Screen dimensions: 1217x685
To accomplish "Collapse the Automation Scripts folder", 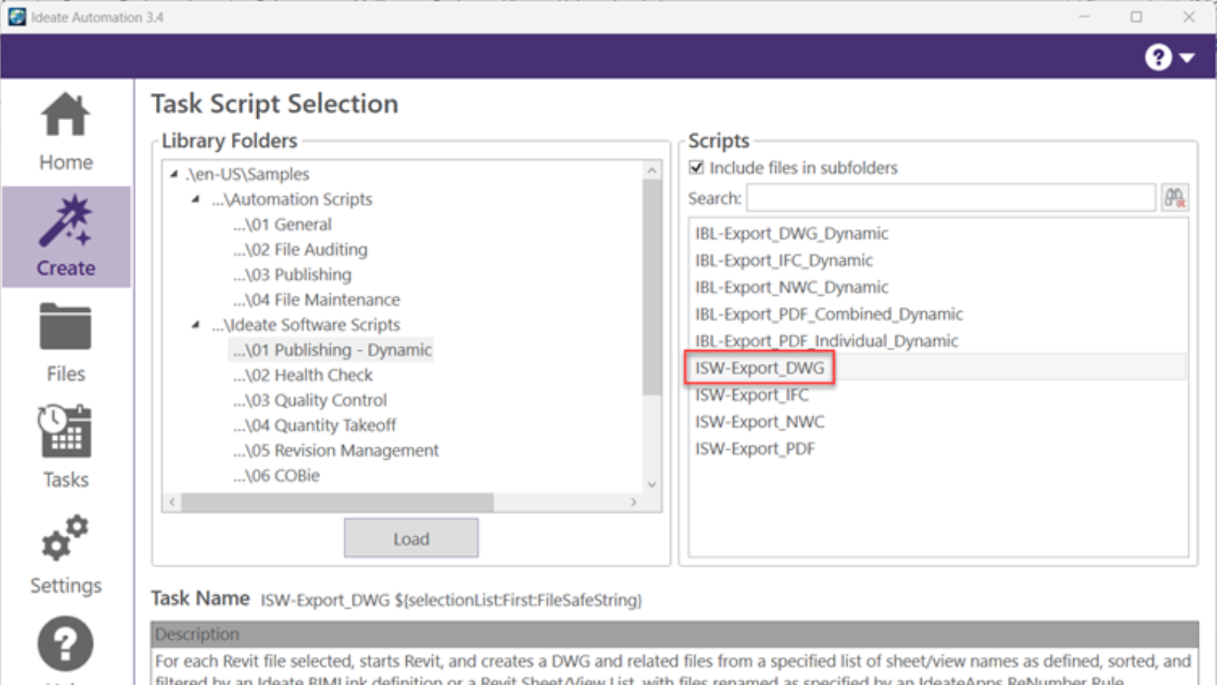I will (197, 199).
